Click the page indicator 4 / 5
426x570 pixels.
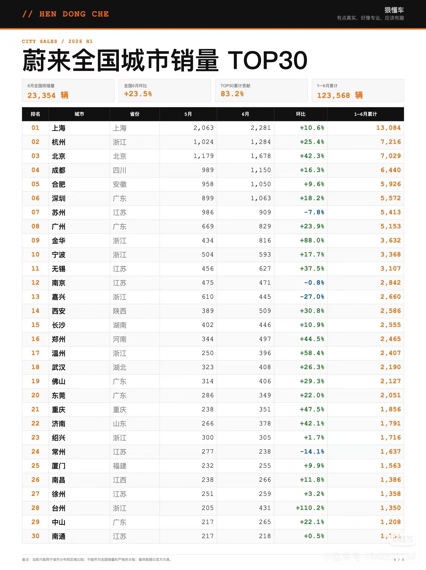[x=399, y=560]
